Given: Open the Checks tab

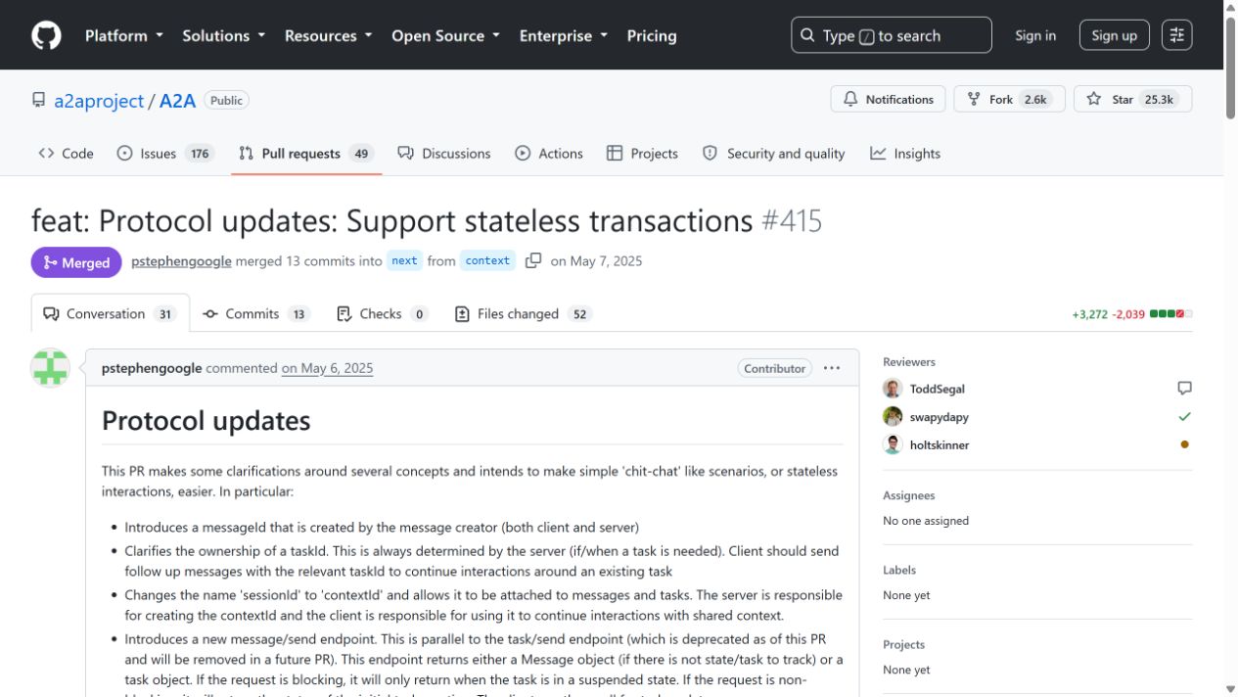Looking at the screenshot, I should point(382,313).
